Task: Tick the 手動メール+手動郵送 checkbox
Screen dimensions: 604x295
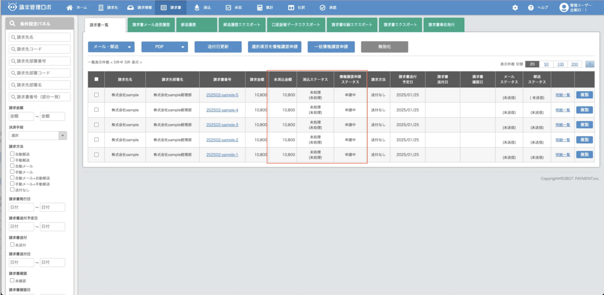Action: point(12,184)
